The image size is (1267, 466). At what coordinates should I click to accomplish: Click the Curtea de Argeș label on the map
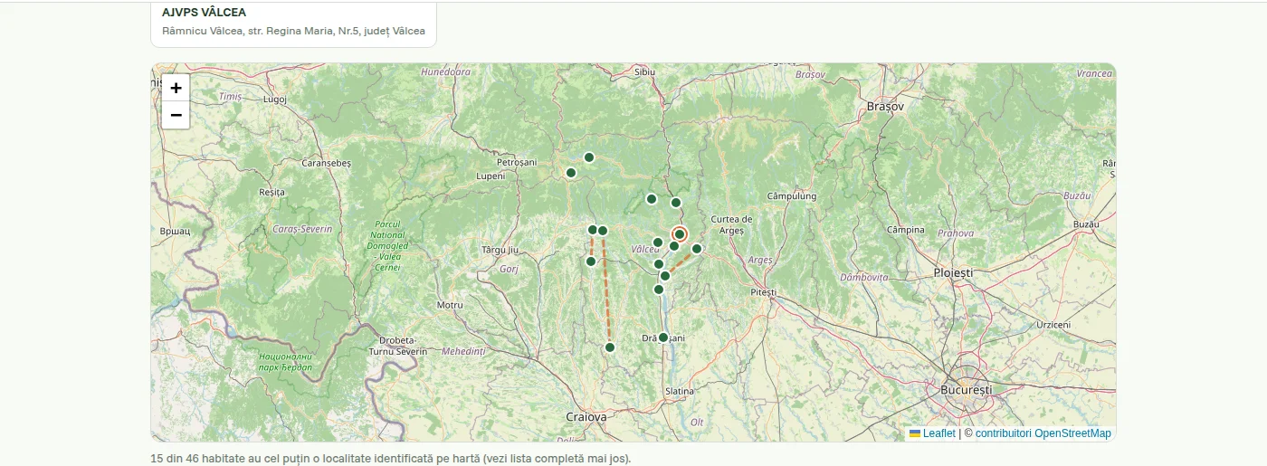[732, 224]
